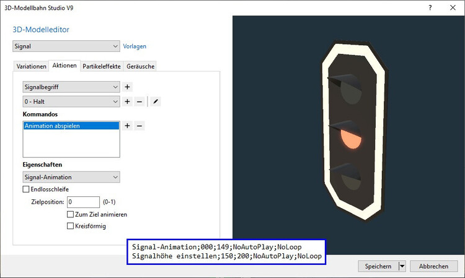Open the Signal model type dropdown
The height and width of the screenshot is (278, 465).
click(66, 46)
